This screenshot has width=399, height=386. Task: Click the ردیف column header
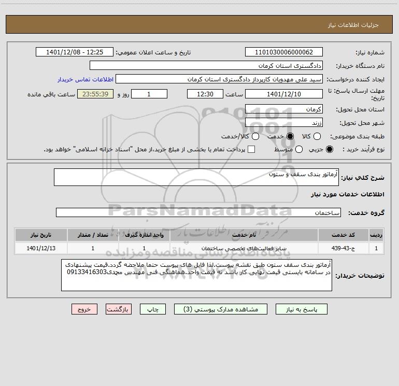point(376,235)
